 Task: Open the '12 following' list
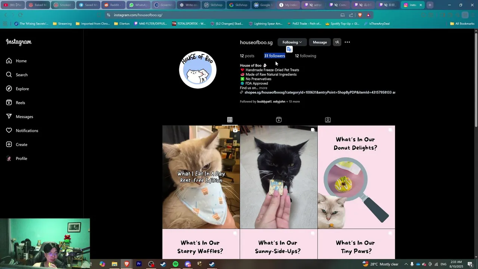(305, 56)
